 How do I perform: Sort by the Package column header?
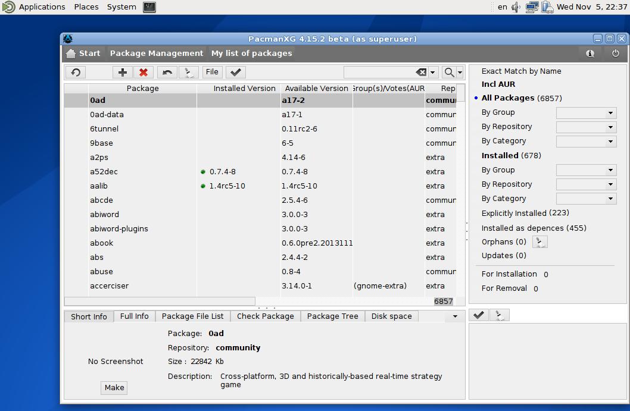tap(143, 88)
